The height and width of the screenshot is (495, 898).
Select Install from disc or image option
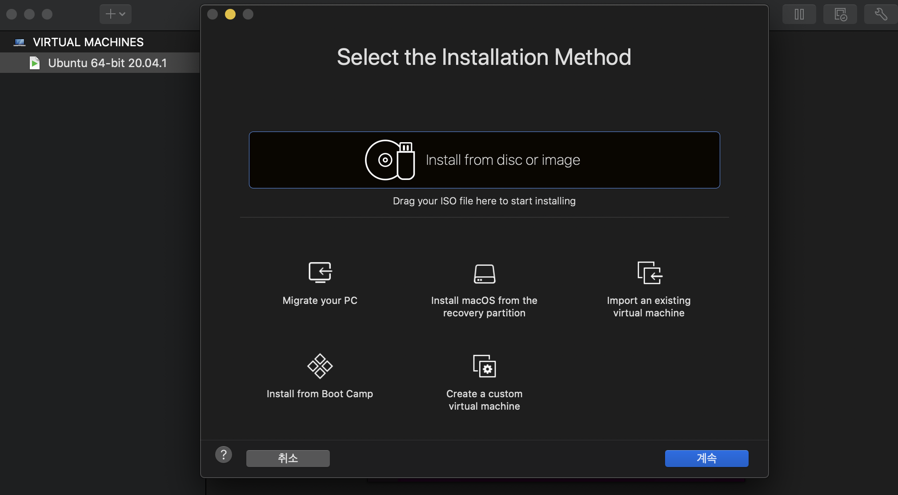[484, 160]
